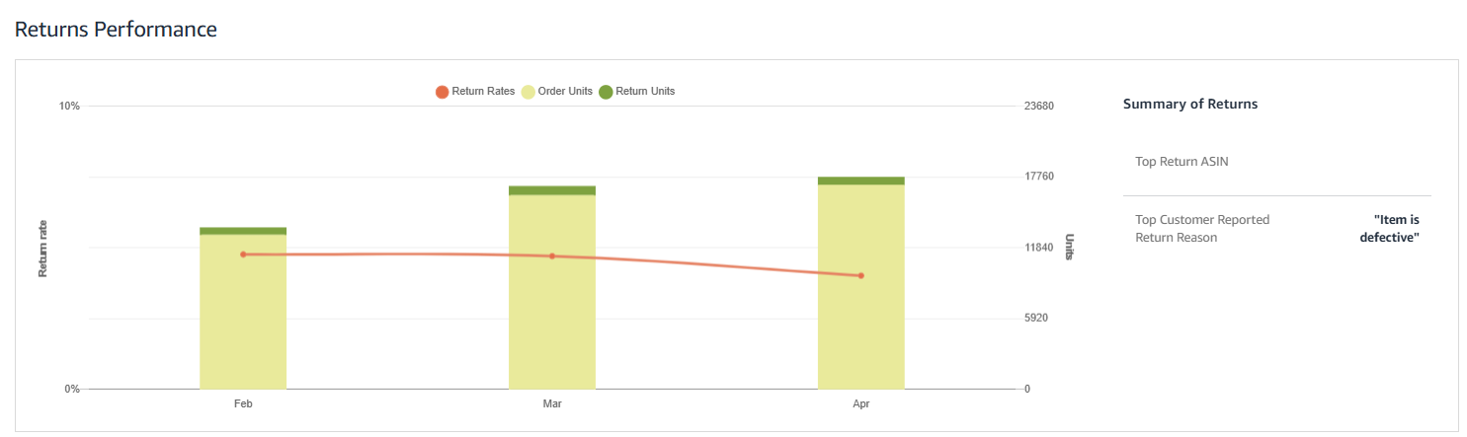Click the Top Customer Reported Return Reason label
1467x437 pixels.
1202,228
